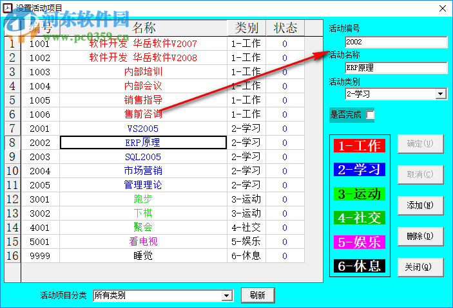Select the 市场营销 name cell
The width and height of the screenshot is (453, 308).
click(143, 171)
